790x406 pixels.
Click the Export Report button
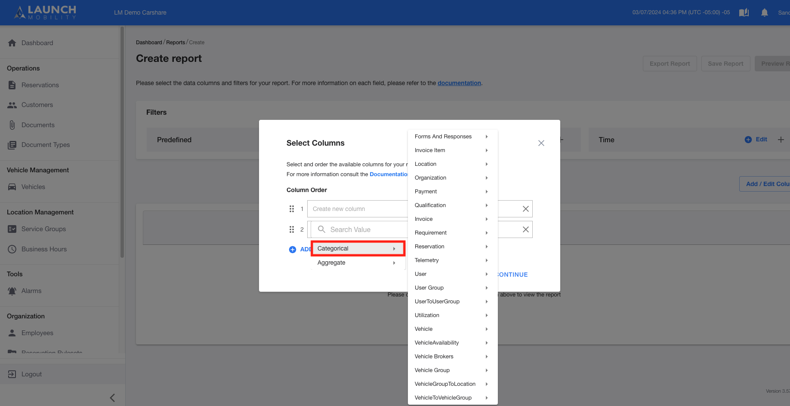point(670,64)
